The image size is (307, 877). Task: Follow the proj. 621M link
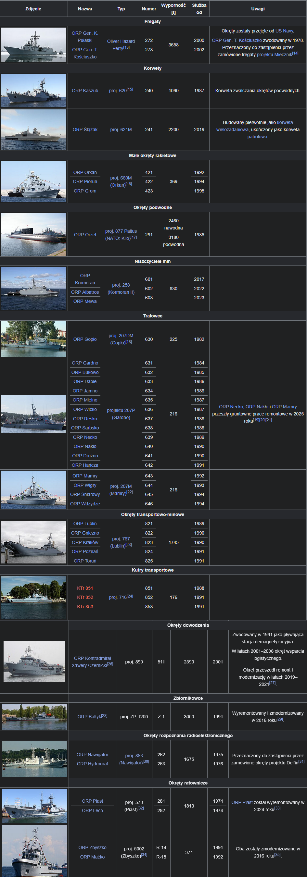(121, 130)
